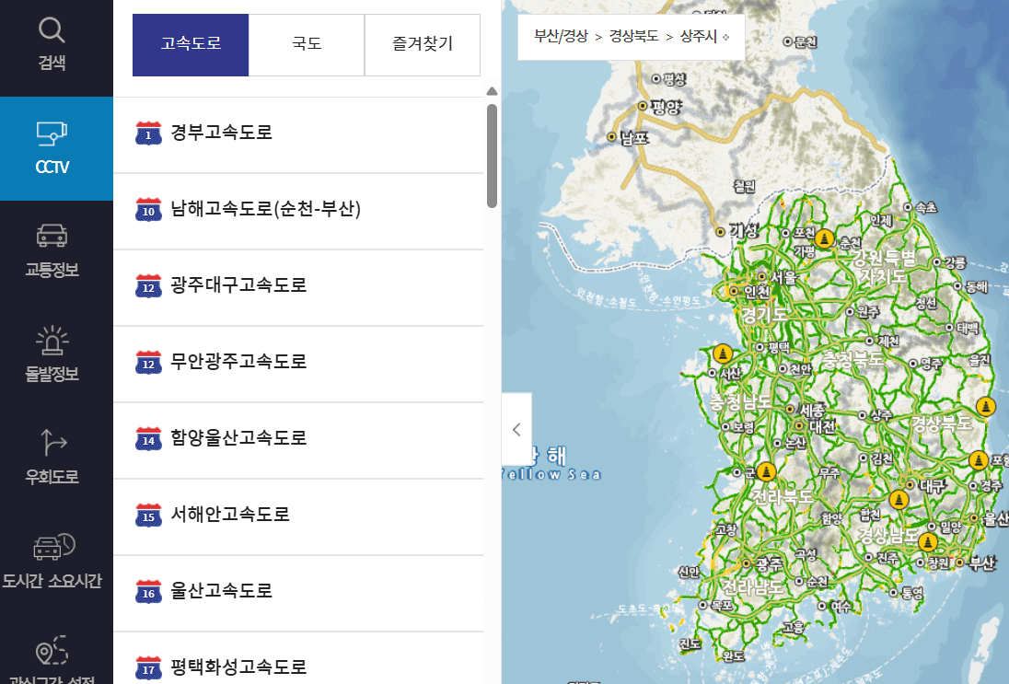Switch to the 즐겨찾기 favorites tab
The height and width of the screenshot is (684, 1009).
click(x=423, y=44)
